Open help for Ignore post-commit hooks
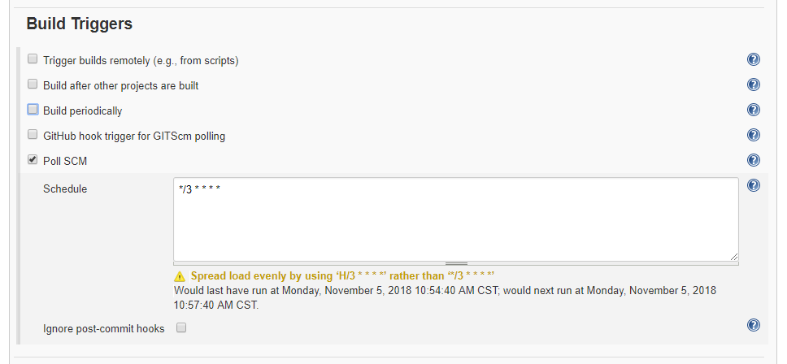Image resolution: width=787 pixels, height=364 pixels. click(x=753, y=325)
